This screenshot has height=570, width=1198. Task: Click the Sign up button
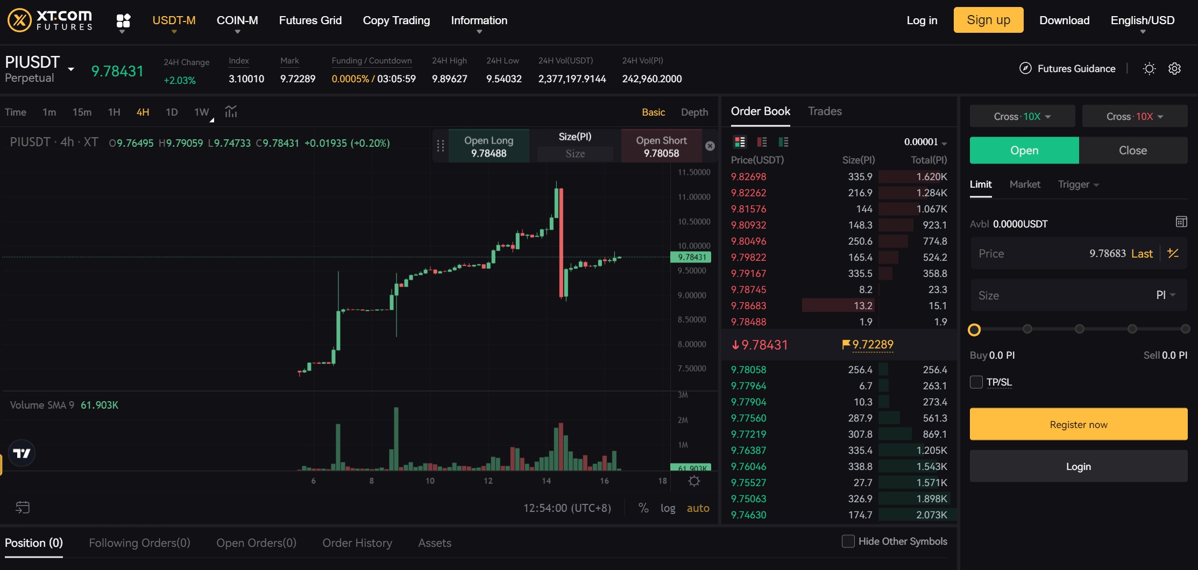[x=988, y=20]
